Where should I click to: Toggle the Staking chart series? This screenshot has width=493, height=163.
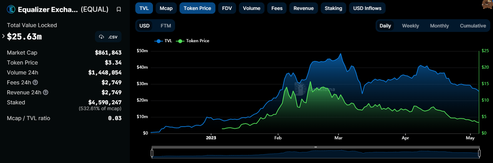point(333,8)
